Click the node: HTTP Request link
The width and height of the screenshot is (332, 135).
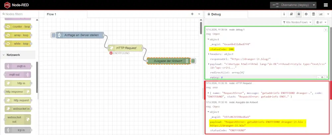click(x=240, y=83)
